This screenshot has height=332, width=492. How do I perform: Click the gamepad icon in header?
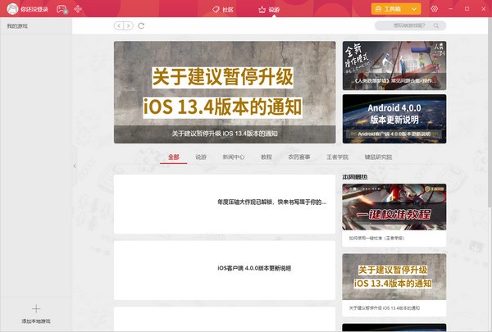(61, 9)
